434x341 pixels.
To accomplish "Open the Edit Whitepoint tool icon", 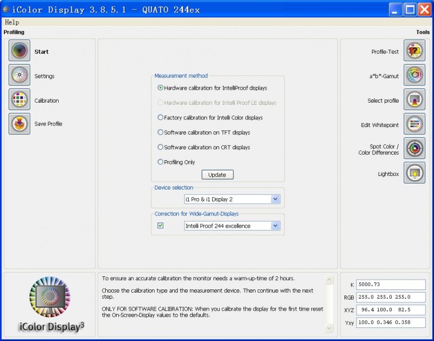I will pyautogui.click(x=414, y=124).
